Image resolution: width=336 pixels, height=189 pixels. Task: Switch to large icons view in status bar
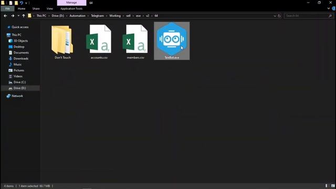(333, 186)
